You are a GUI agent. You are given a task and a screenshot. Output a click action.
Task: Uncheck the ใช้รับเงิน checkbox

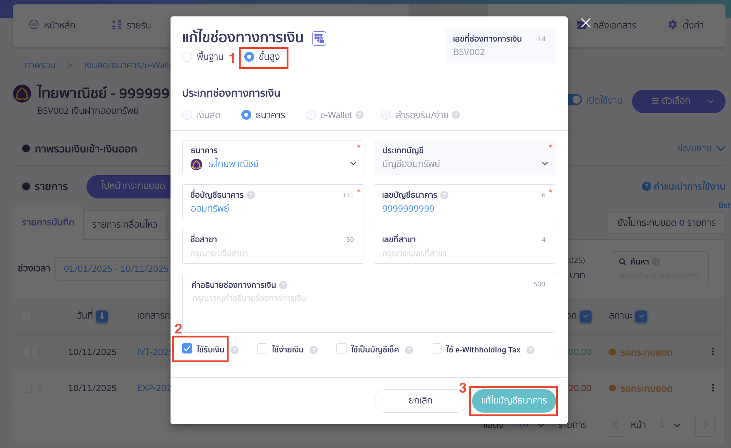pyautogui.click(x=188, y=349)
